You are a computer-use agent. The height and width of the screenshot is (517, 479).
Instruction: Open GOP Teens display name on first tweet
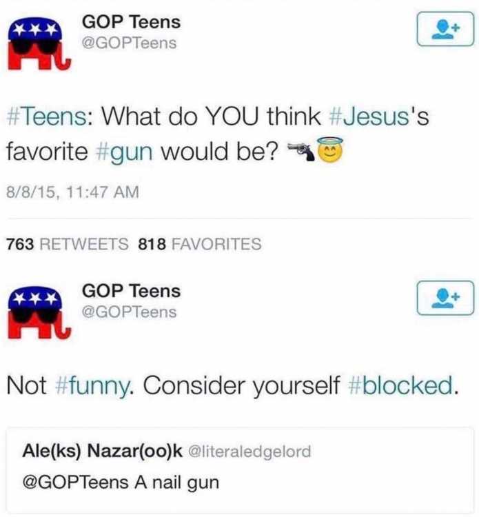coord(131,22)
